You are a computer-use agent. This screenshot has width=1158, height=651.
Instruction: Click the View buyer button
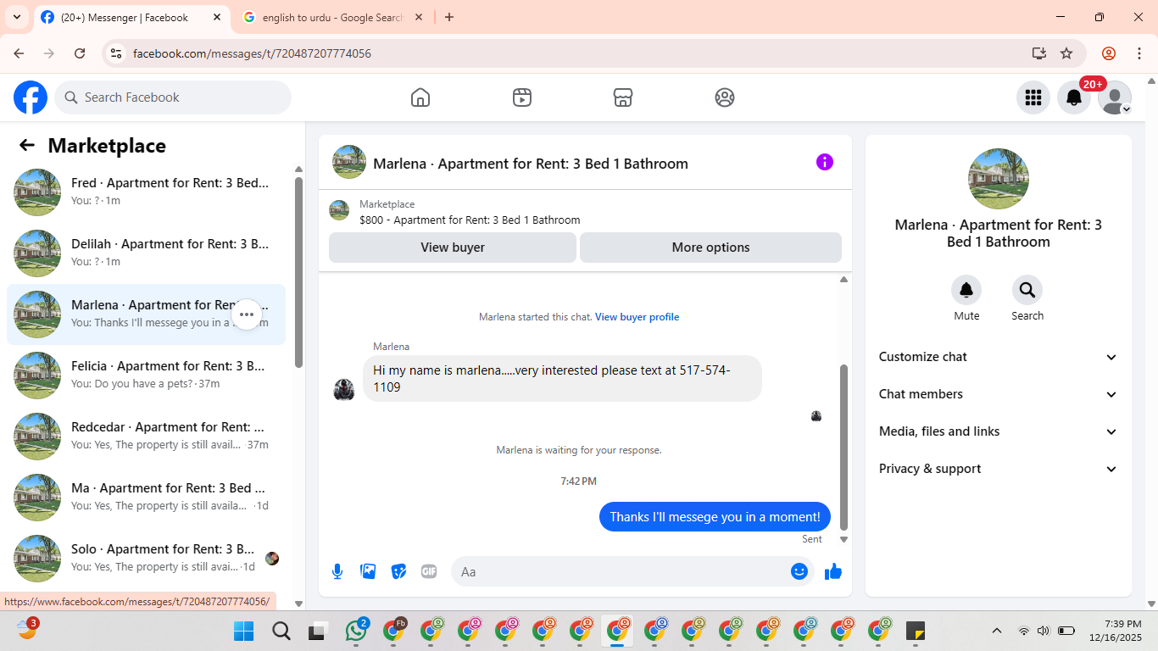pyautogui.click(x=453, y=248)
